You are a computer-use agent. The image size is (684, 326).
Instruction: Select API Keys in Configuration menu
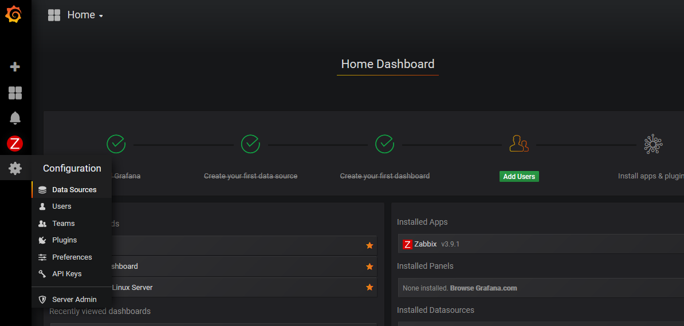pos(72,274)
